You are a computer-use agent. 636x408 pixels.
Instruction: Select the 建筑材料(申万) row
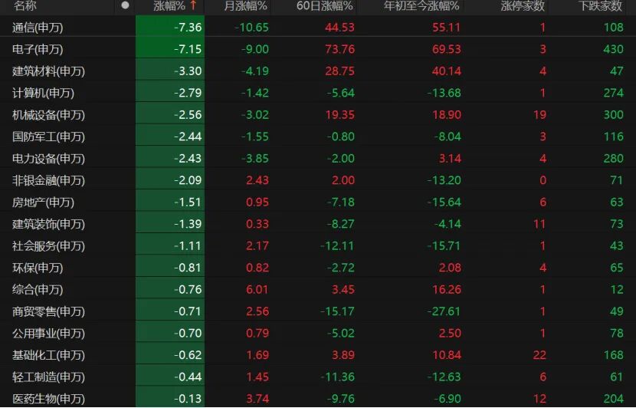(x=318, y=71)
